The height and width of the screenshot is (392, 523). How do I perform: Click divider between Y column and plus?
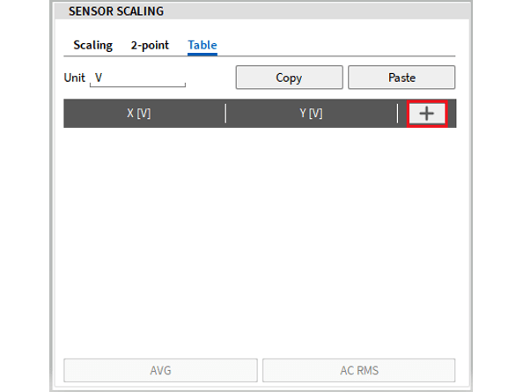pyautogui.click(x=398, y=114)
